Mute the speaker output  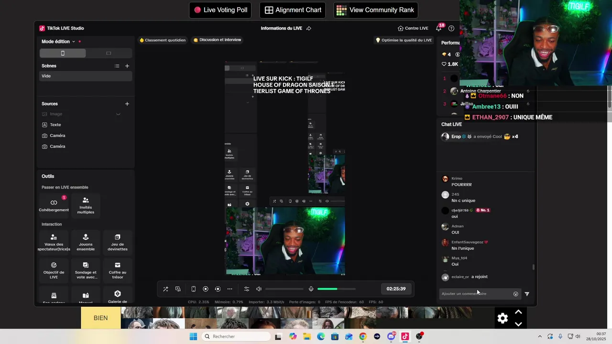259,289
